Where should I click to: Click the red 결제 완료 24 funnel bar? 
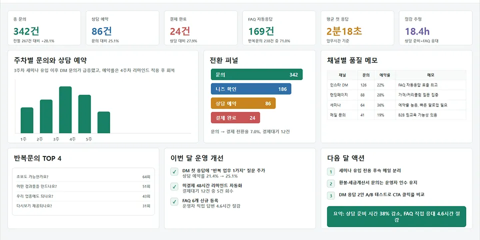click(x=235, y=117)
